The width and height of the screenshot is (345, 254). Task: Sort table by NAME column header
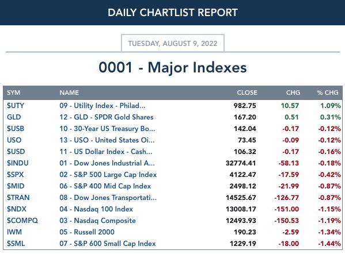[x=69, y=93]
